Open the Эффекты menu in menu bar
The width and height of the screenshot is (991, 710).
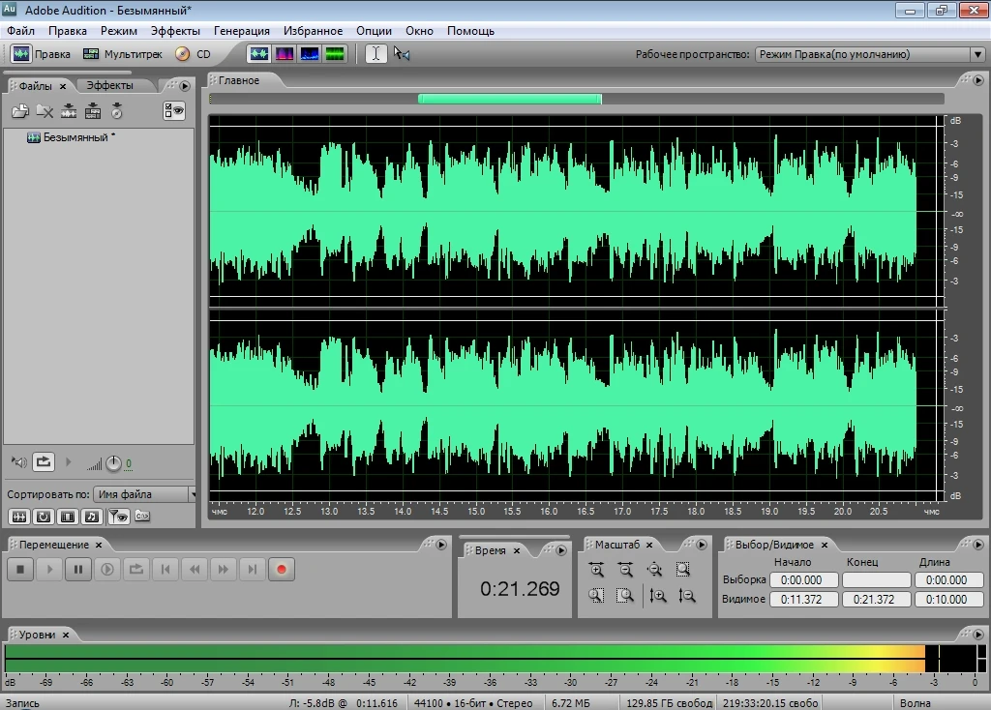tap(175, 30)
